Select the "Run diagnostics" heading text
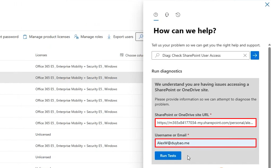This screenshot has height=168, width=271. pos(167,71)
